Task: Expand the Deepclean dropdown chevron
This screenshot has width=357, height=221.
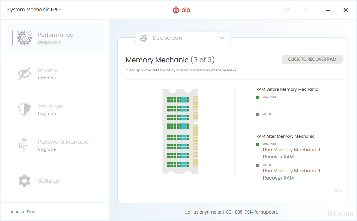Action: (222, 38)
